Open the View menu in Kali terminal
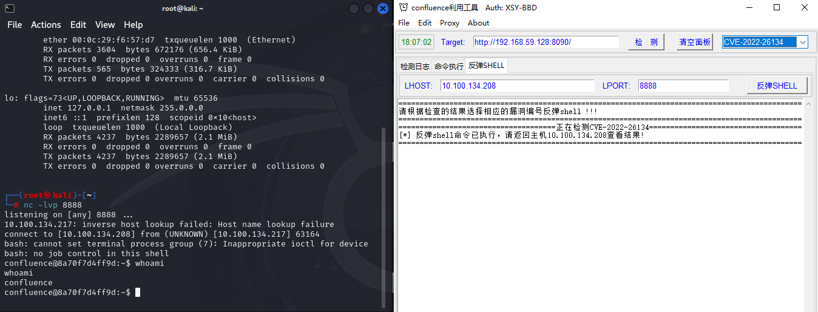Viewport: 818px width, 312px height. click(105, 25)
